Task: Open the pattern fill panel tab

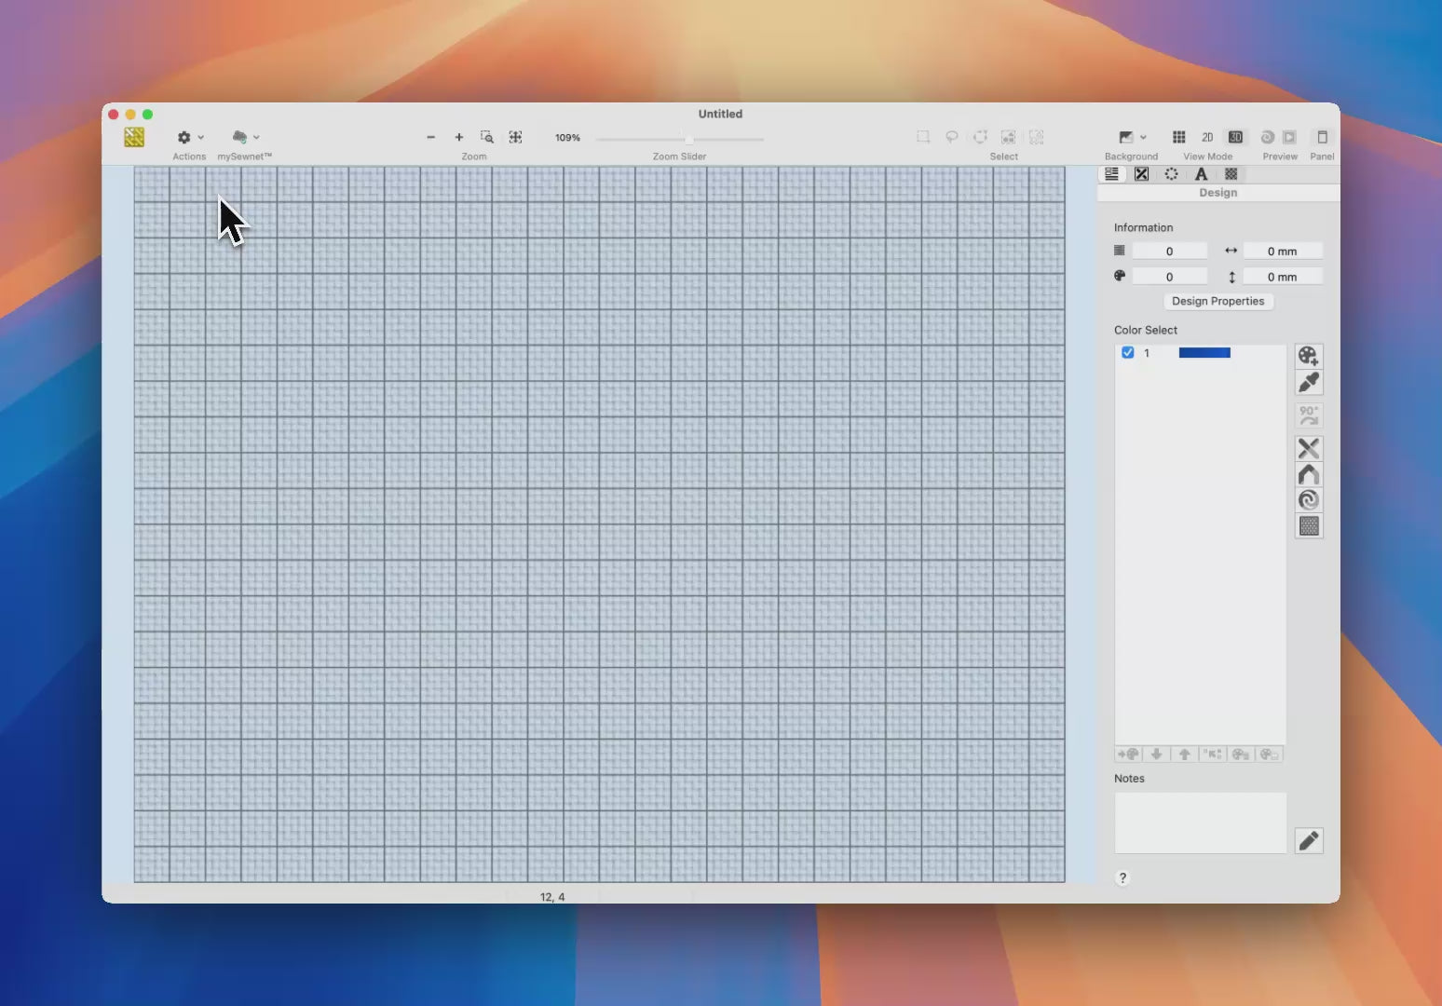Action: tap(1231, 174)
